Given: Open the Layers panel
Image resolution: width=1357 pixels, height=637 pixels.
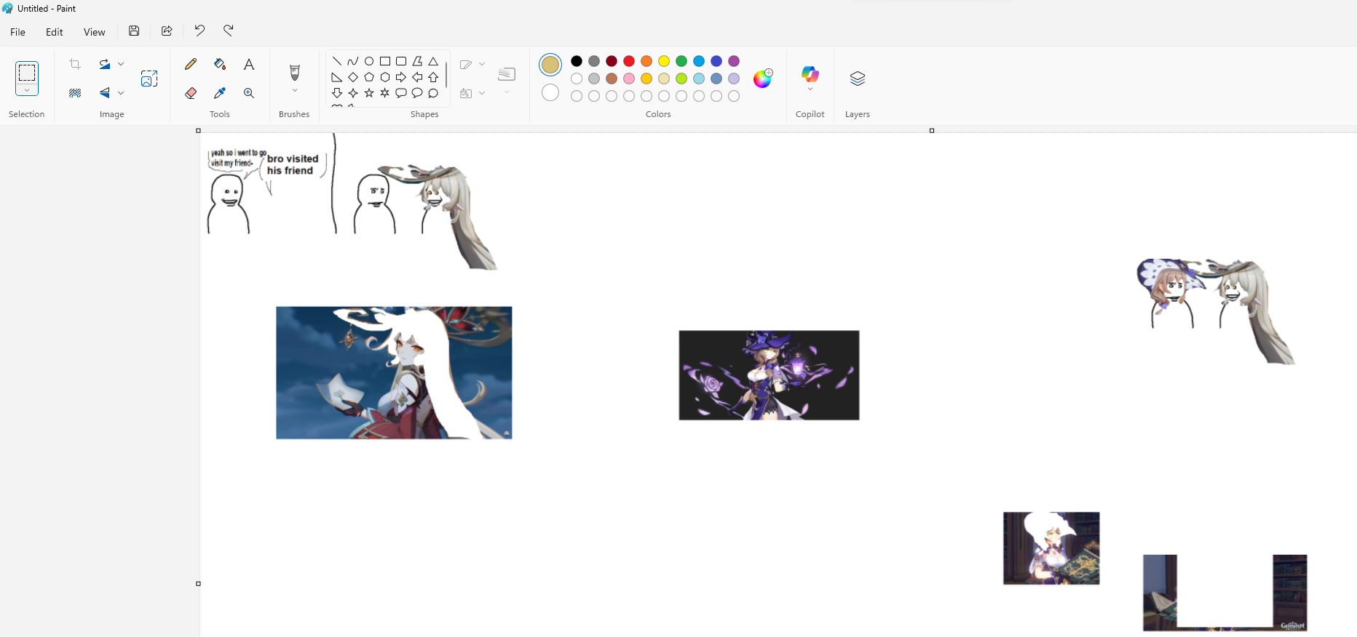Looking at the screenshot, I should (858, 79).
